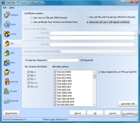Click the Registration button
Viewport: 140px width, 123px height.
coord(11,113)
